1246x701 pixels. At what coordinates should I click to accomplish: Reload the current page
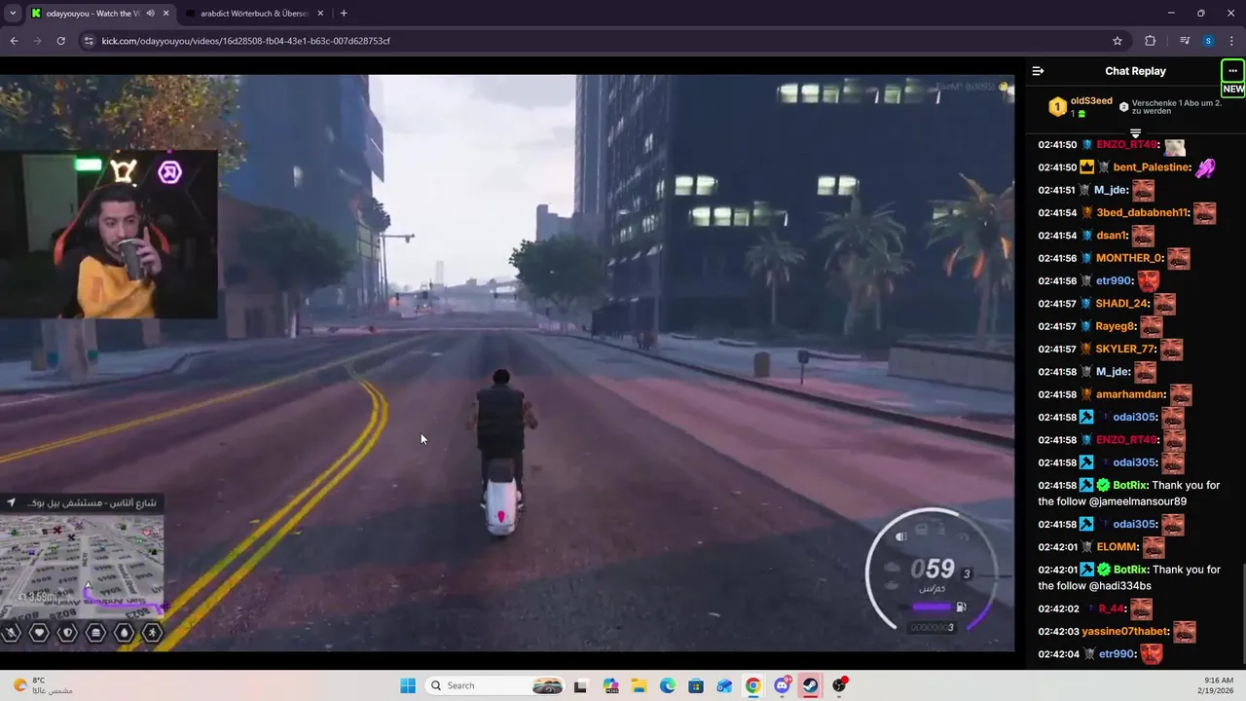point(60,41)
